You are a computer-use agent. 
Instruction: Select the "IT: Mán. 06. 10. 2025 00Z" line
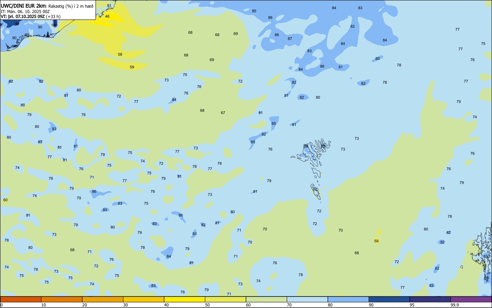tap(26, 12)
